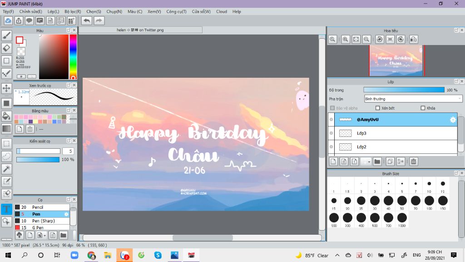Image resolution: width=465 pixels, height=262 pixels.
Task: Click the Undo arrow
Action: (87, 21)
